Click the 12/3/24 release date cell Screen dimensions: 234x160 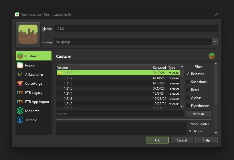coord(159,94)
